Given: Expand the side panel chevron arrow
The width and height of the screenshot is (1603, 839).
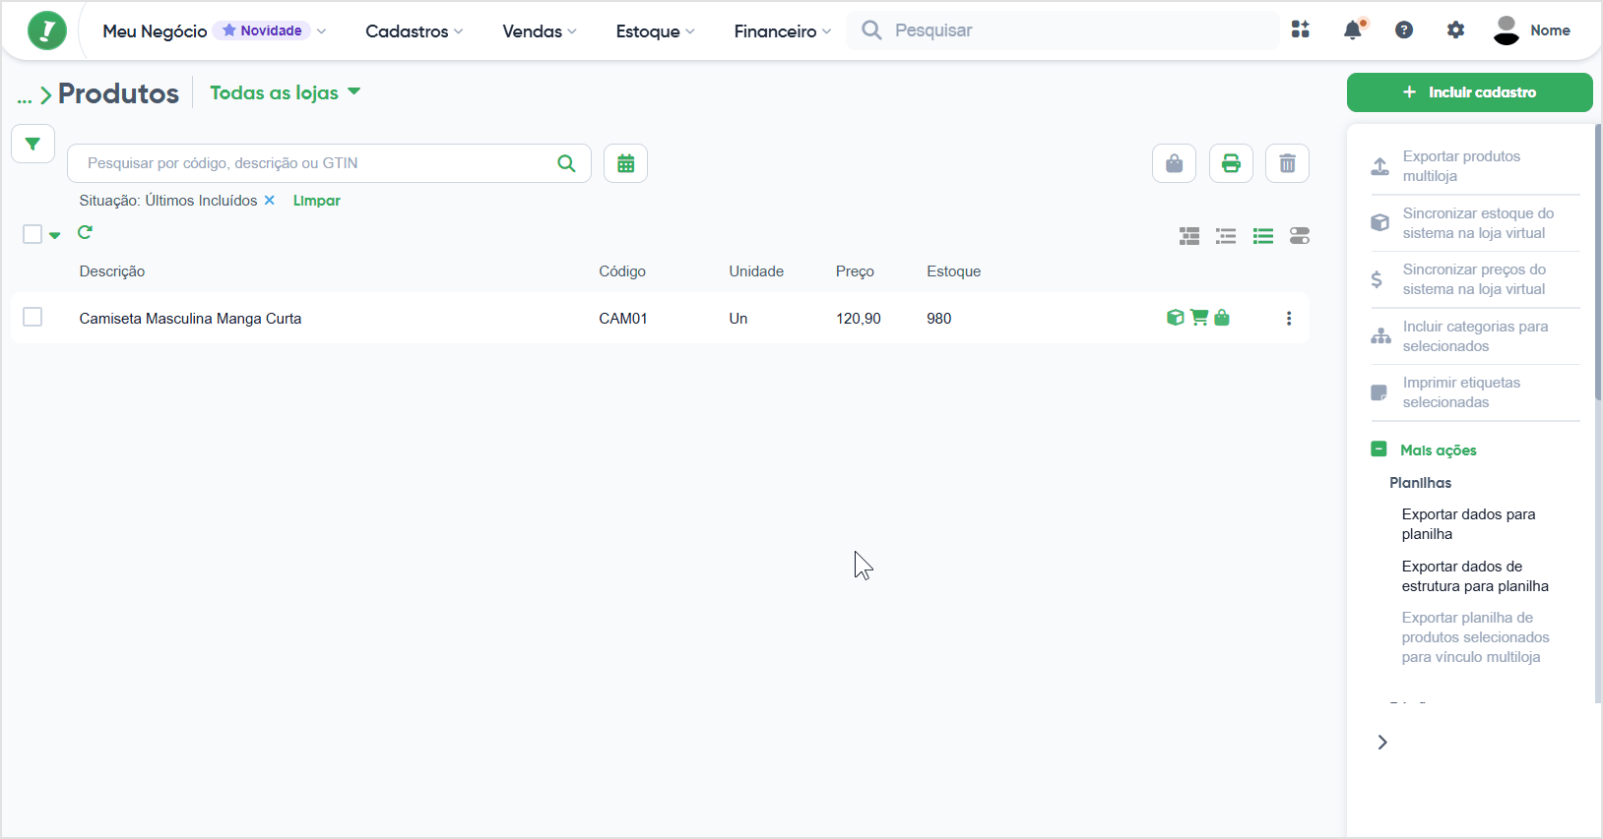Looking at the screenshot, I should point(1382,743).
